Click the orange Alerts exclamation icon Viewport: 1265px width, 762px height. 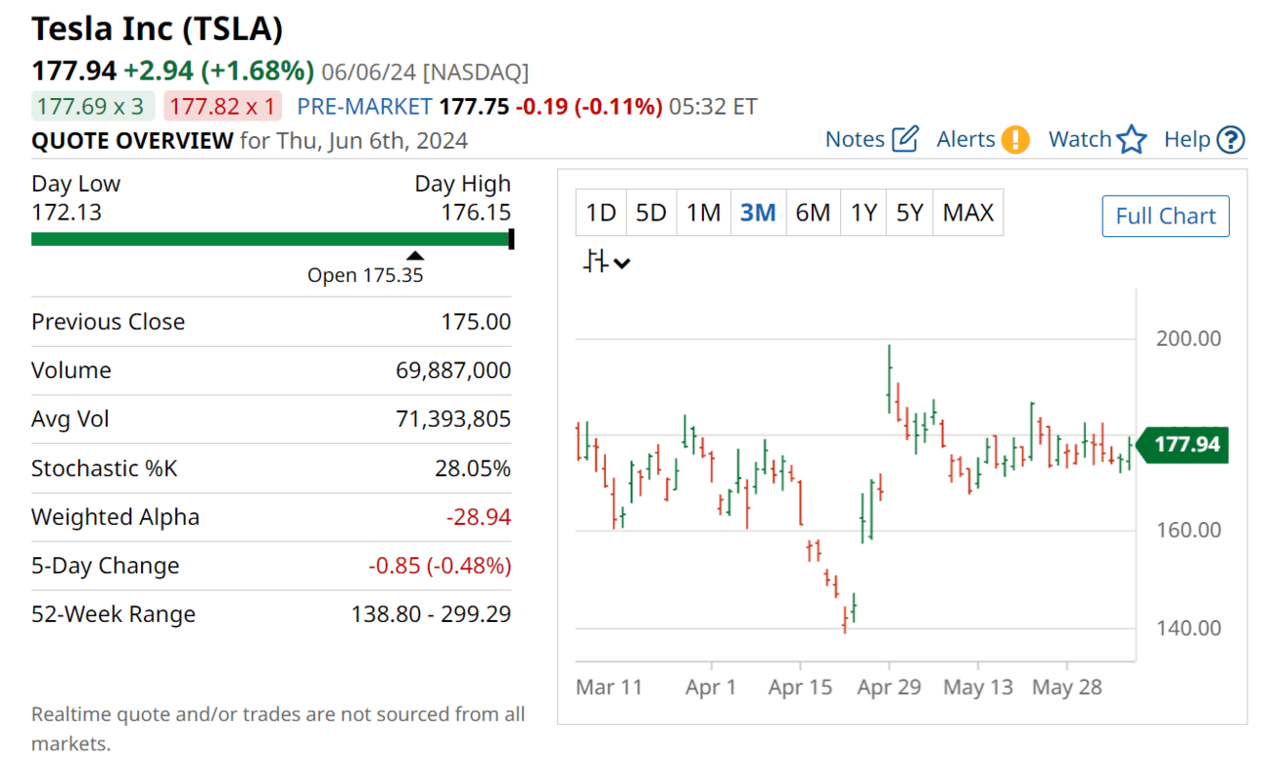(x=1015, y=139)
